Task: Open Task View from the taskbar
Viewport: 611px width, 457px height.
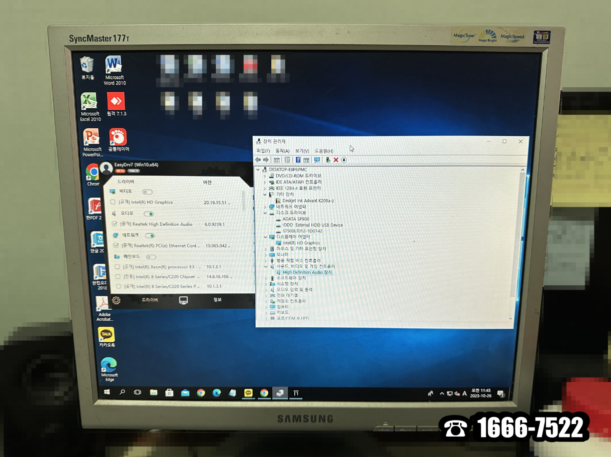Action: click(138, 393)
